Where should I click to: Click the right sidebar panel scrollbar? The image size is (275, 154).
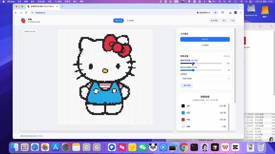click(235, 66)
